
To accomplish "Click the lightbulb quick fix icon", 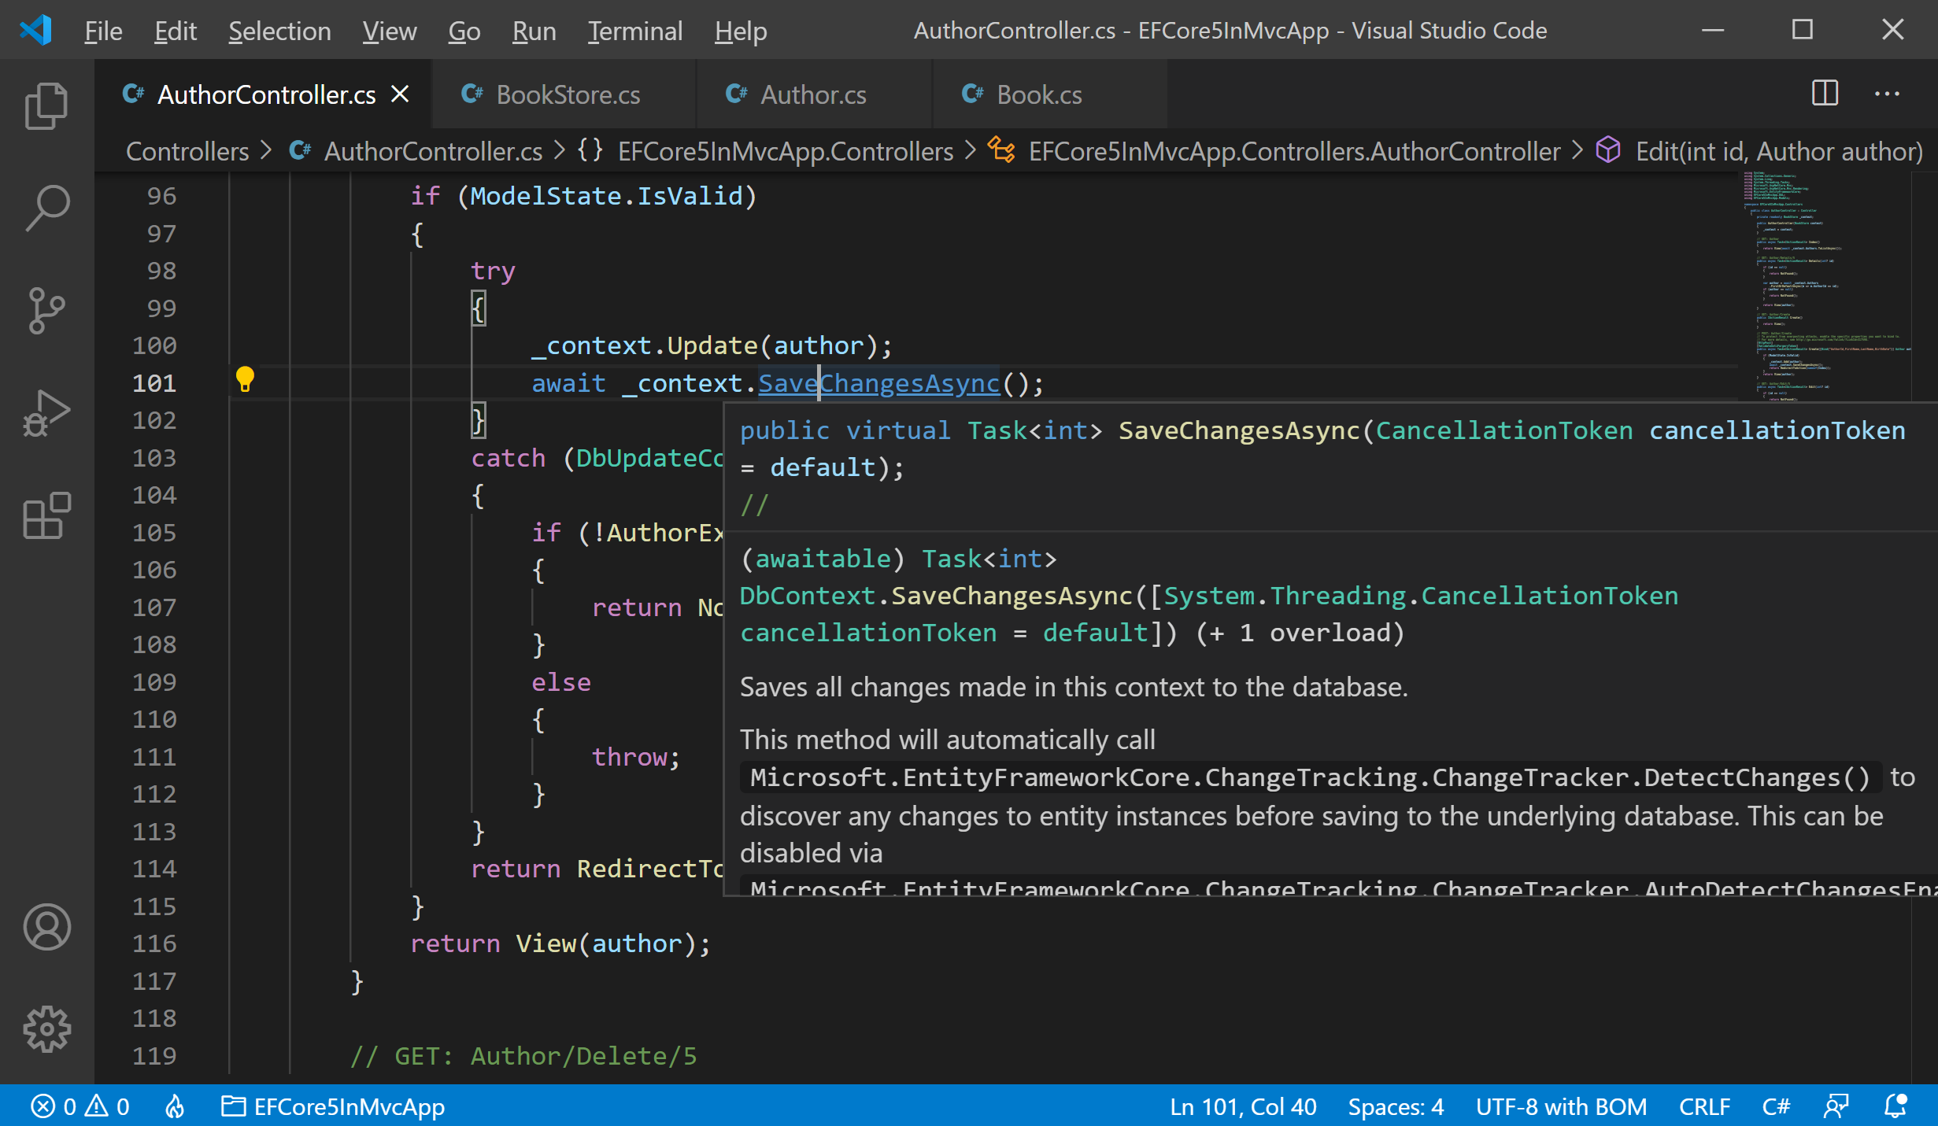I will point(245,380).
